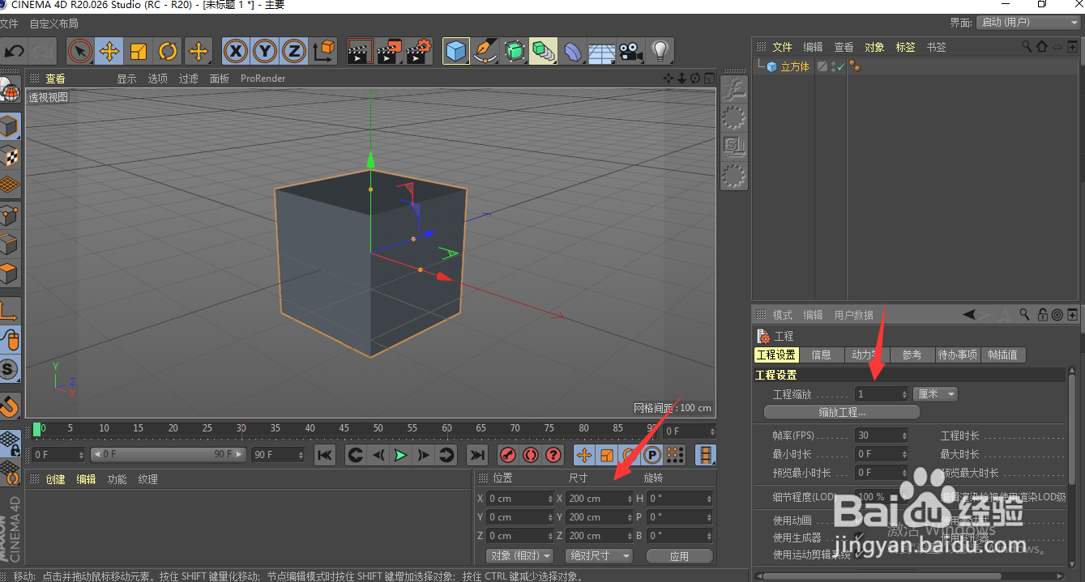Toggle Record Parameter (P) button
Image resolution: width=1085 pixels, height=582 pixels.
652,455
